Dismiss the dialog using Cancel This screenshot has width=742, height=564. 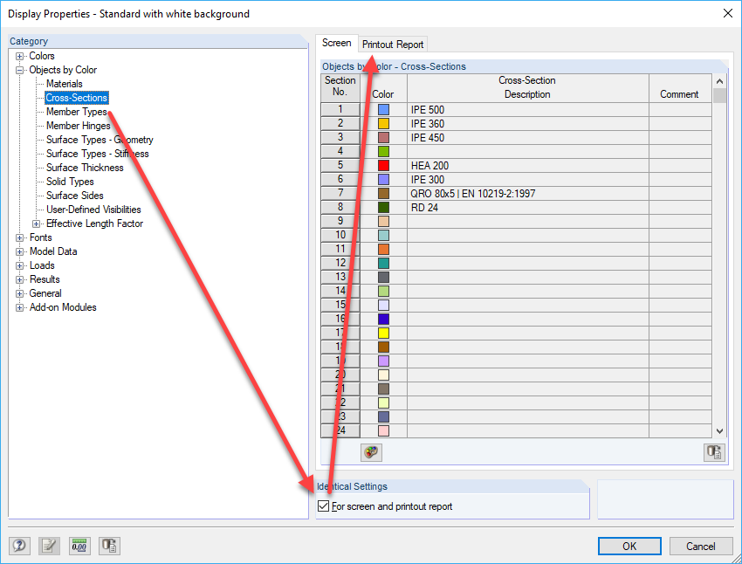pos(701,545)
